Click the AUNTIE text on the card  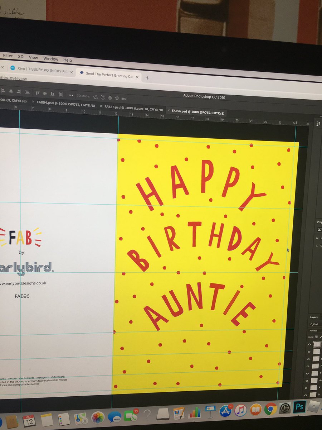pos(200,306)
